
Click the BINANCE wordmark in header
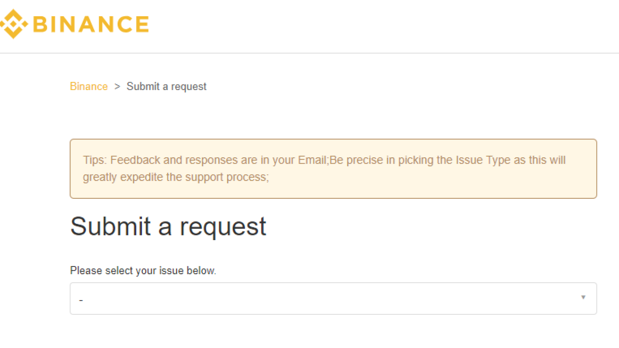[x=91, y=24]
